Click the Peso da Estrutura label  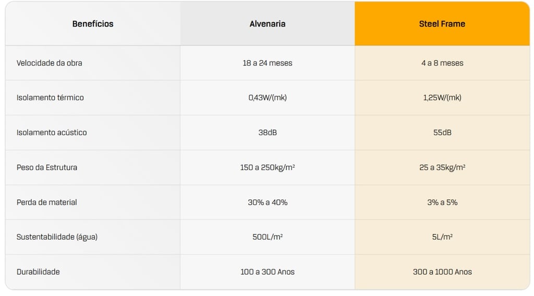pos(47,168)
